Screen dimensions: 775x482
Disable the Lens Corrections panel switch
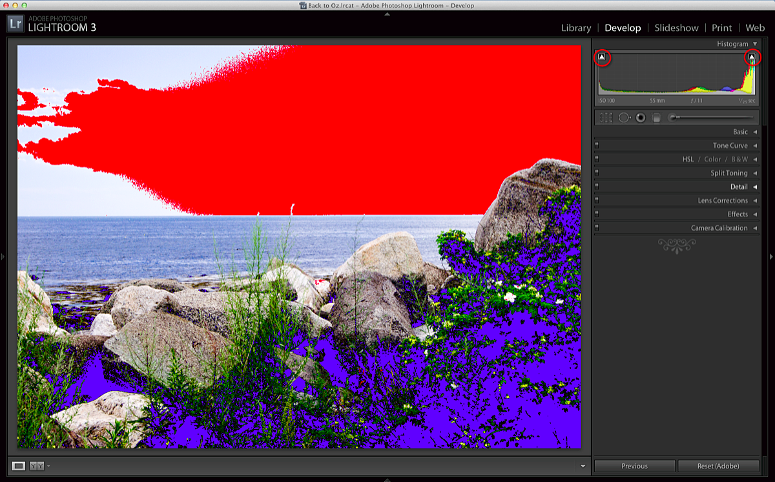point(597,201)
